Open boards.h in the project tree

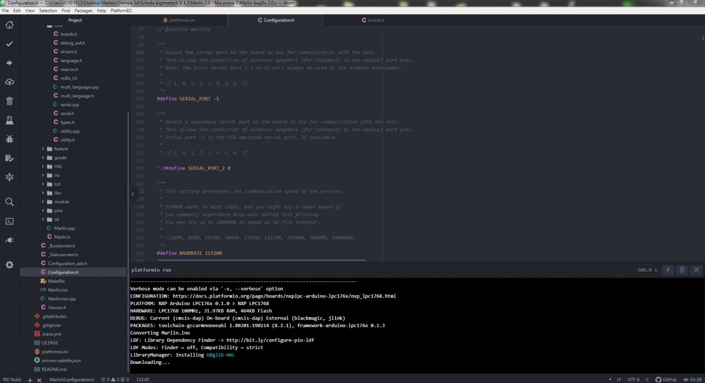tap(69, 34)
